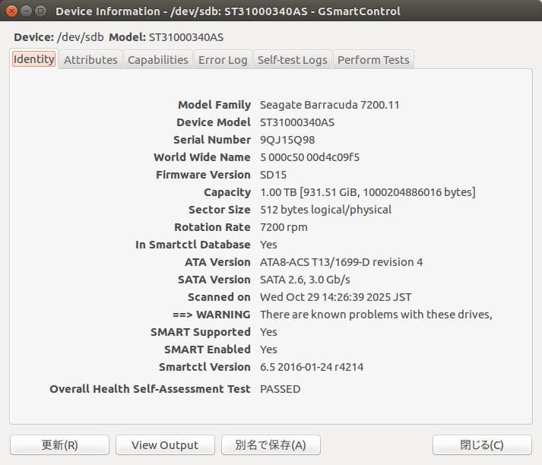The image size is (542, 465).
Task: Click the /dev/sdb device path in header
Action: [80, 37]
